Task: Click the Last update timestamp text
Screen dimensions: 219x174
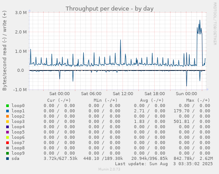Action: coord(164,164)
